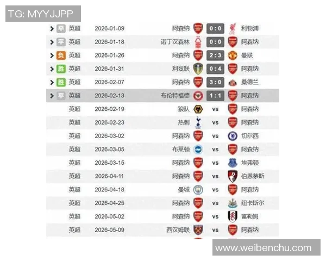Click the Manchester City crest
This screenshot has width=326, height=261.
click(x=198, y=189)
